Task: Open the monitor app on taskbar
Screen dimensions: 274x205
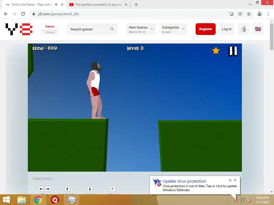Action: (71, 200)
